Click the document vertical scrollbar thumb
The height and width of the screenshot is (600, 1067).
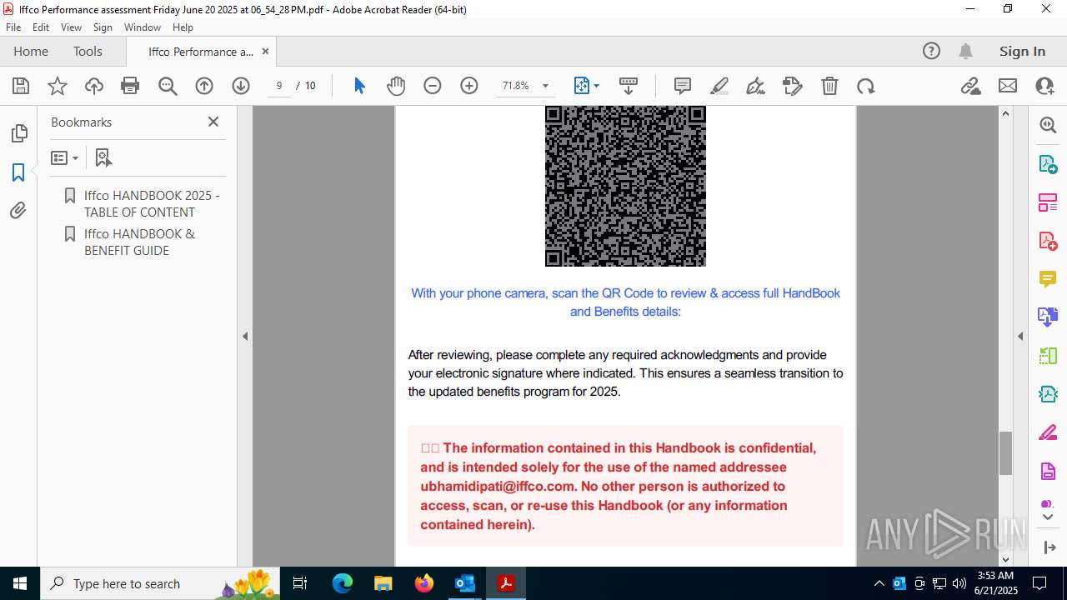[x=1005, y=453]
